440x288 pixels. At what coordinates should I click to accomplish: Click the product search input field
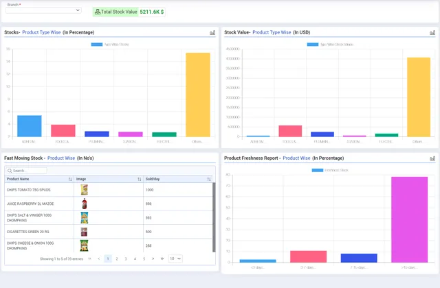pos(26,171)
